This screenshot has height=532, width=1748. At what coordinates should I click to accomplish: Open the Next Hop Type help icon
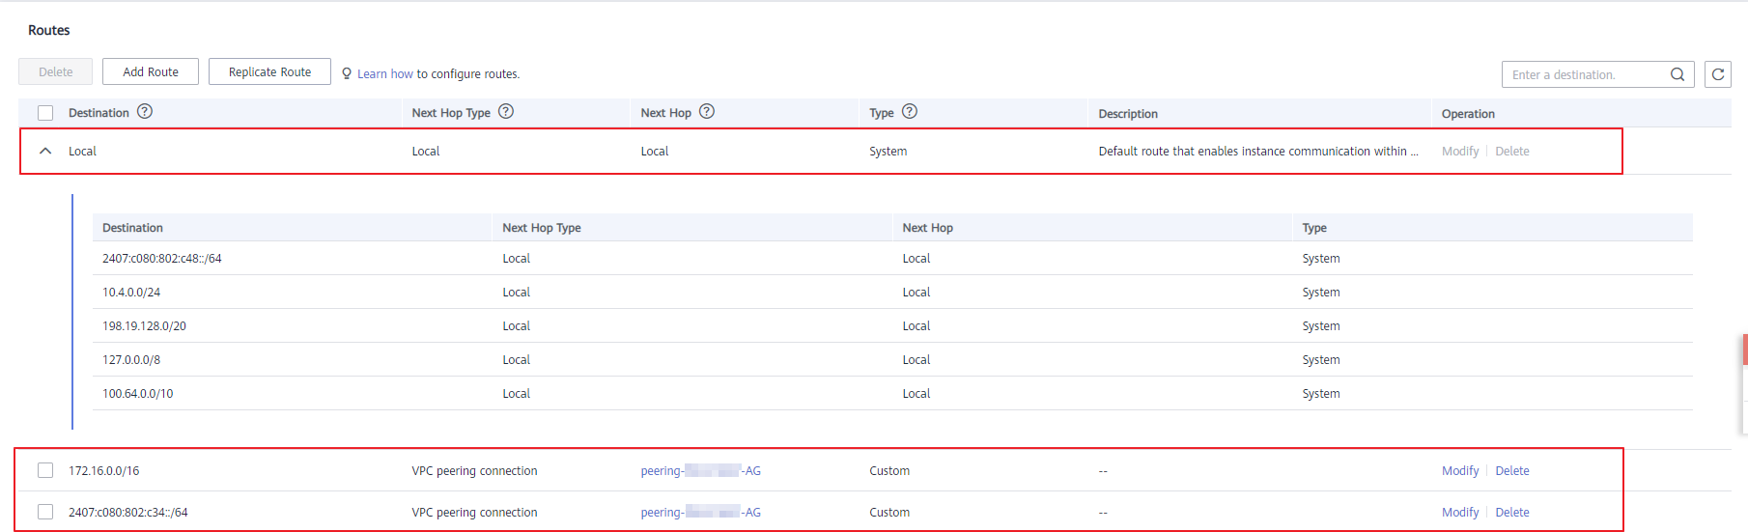pyautogui.click(x=506, y=112)
